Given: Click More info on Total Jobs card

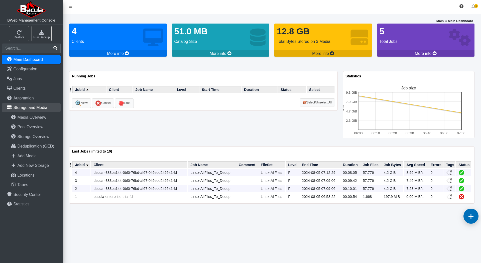Looking at the screenshot, I should tap(426, 53).
